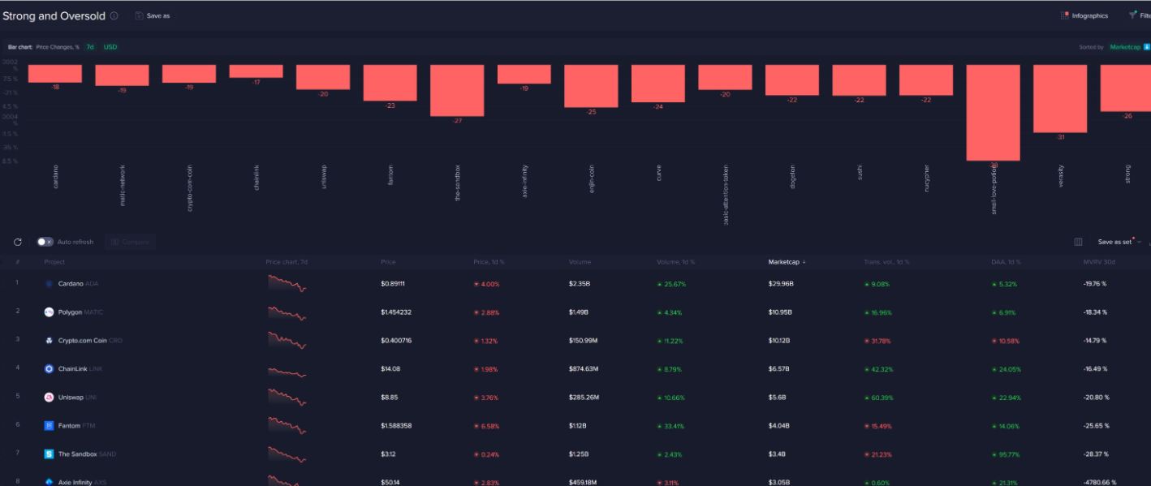The height and width of the screenshot is (486, 1151).
Task: Click the Fantom coin logo icon
Action: click(x=49, y=426)
